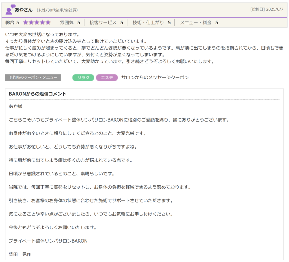Click the gray 予約時のクーポン・メニュー label
Image resolution: width=289 pixels, height=262 pixels.
(33, 78)
